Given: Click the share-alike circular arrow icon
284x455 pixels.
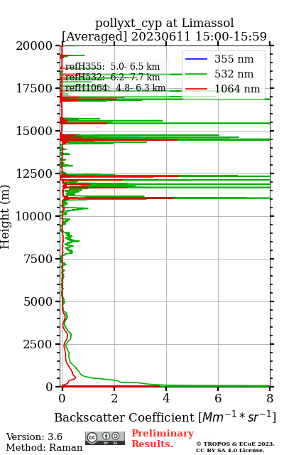Looking at the screenshot, I should (x=116, y=436).
